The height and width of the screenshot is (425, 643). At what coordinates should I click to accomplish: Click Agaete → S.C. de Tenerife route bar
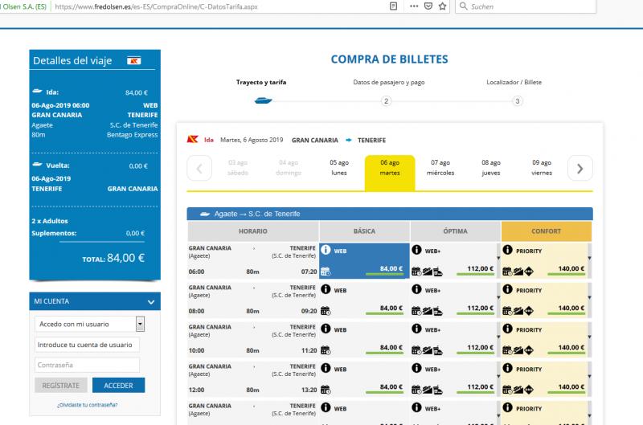click(x=390, y=214)
